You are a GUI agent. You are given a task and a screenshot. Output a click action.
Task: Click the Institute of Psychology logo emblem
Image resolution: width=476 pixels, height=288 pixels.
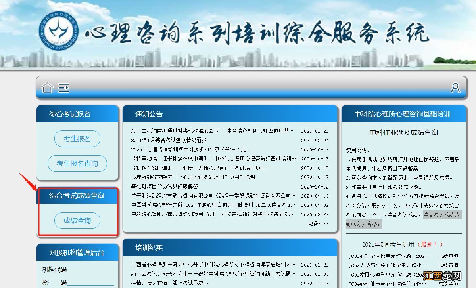click(58, 32)
